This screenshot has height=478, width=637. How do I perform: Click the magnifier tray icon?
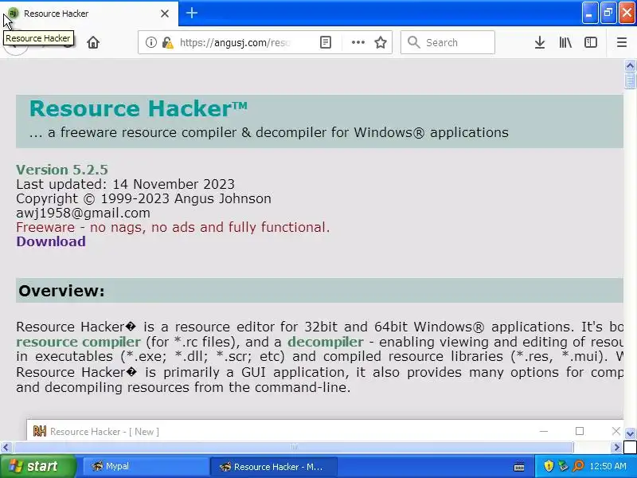click(x=578, y=466)
